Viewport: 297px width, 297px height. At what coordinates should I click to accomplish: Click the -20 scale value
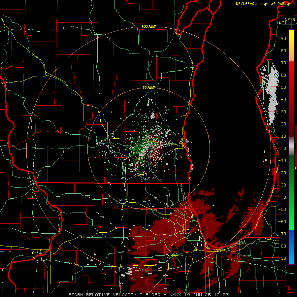click(282, 173)
